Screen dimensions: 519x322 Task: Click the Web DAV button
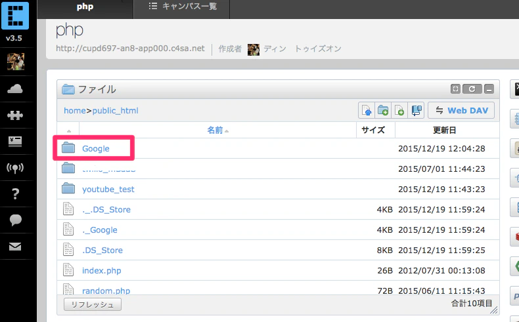coord(461,110)
